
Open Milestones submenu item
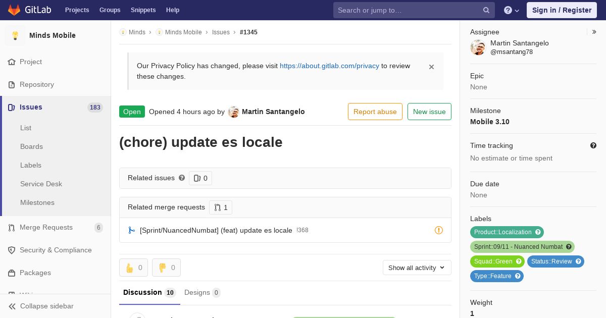[x=37, y=202]
